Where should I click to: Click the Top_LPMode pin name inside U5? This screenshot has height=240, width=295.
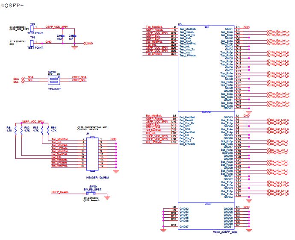click(x=187, y=54)
